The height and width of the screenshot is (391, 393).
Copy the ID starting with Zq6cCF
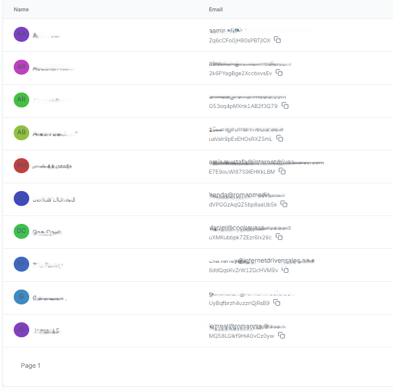[278, 41]
